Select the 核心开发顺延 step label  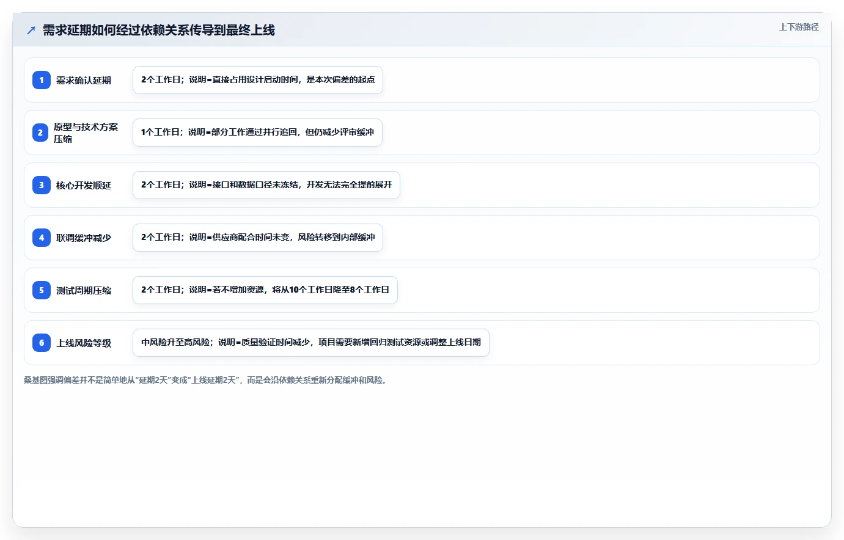point(84,185)
